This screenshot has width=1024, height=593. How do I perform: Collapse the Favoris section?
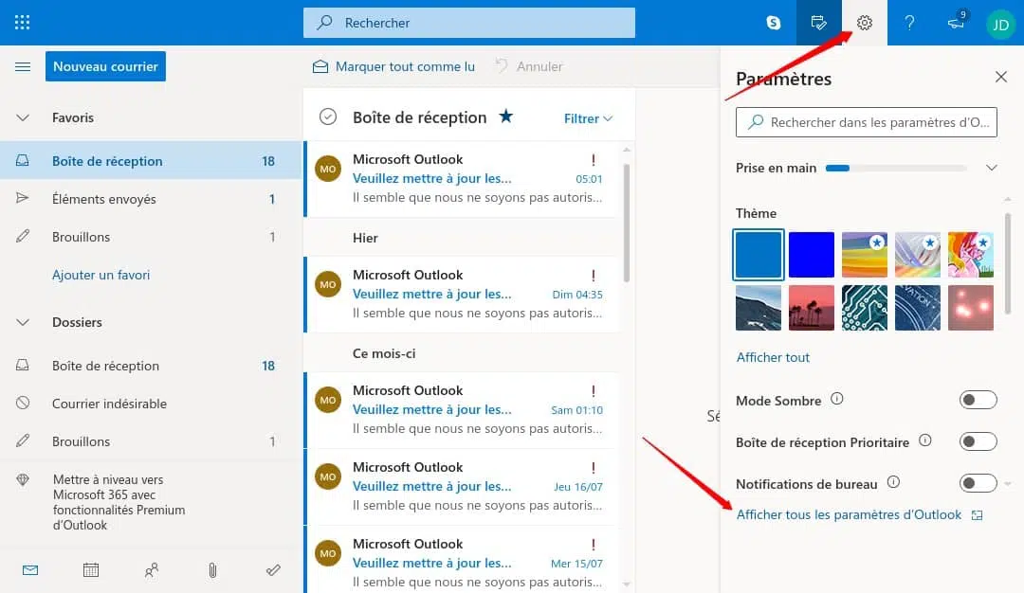24,118
